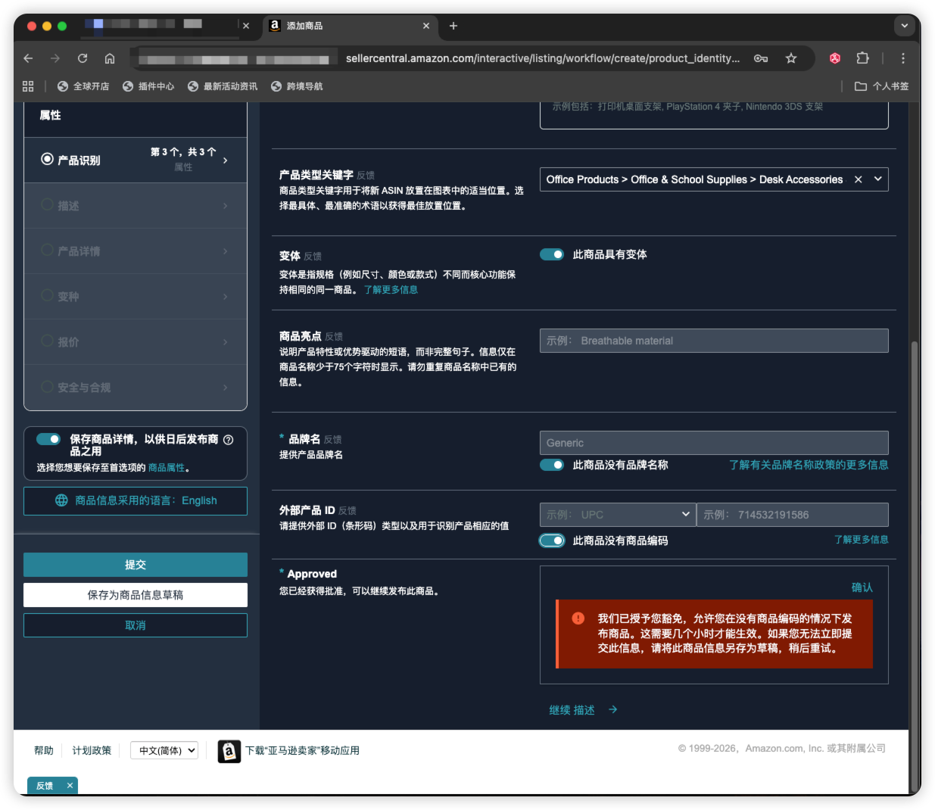Open the 个人书签 bookmarks folder
Viewport: 935px width, 810px height.
click(x=882, y=86)
